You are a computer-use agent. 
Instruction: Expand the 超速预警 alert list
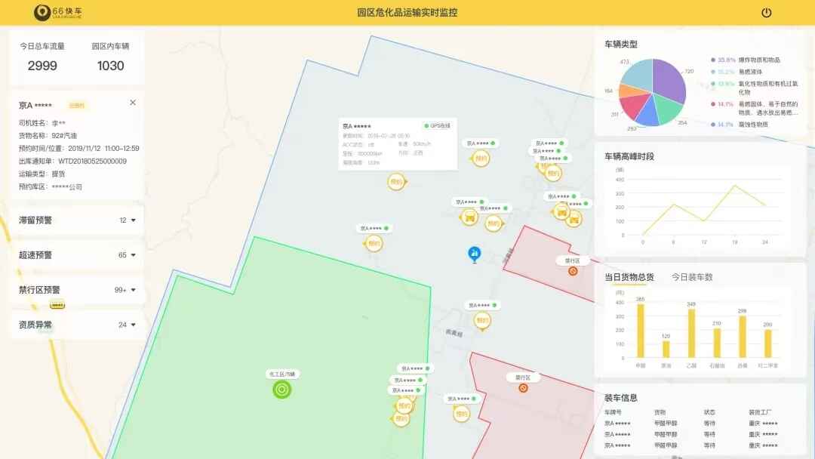point(133,255)
